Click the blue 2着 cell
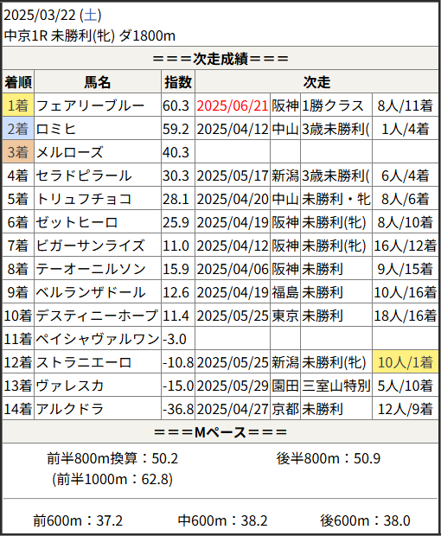 pos(18,129)
